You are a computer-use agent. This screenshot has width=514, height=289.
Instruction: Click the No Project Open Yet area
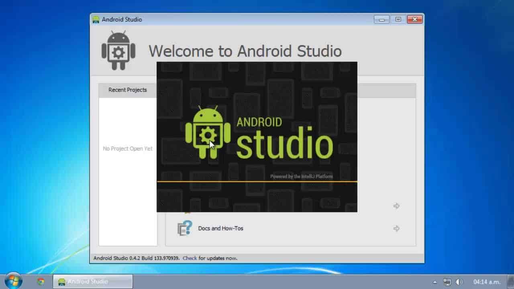click(127, 149)
